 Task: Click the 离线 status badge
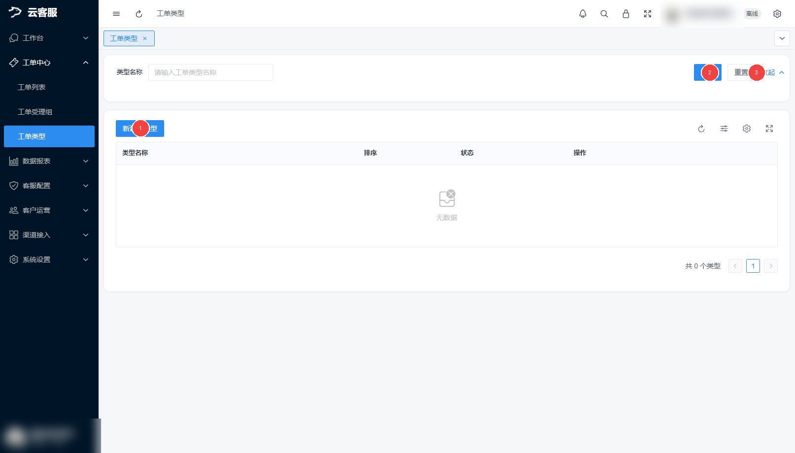coord(752,14)
